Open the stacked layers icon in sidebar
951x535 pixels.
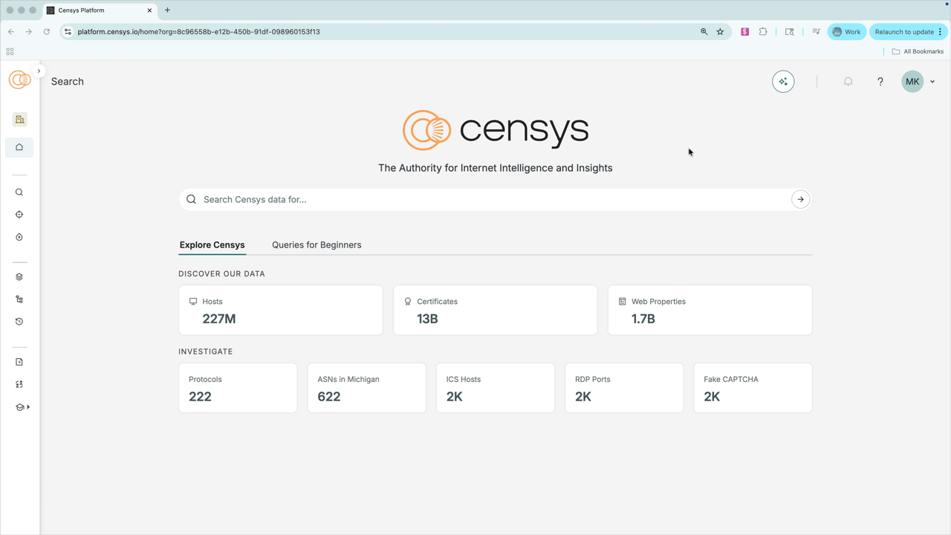point(19,276)
